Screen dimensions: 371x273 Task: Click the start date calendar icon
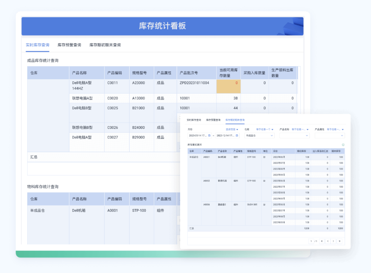pyautogui.click(x=209, y=135)
